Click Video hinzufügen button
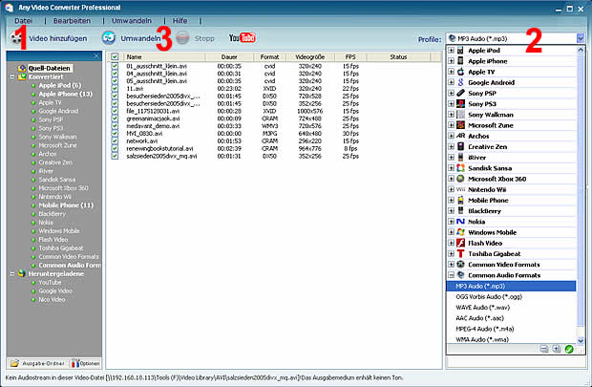The image size is (592, 387). (49, 38)
